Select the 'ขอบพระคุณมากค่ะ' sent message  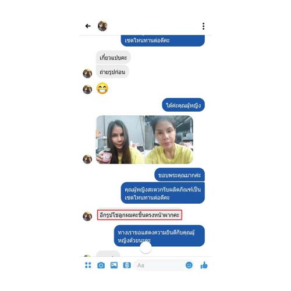pos(179,175)
